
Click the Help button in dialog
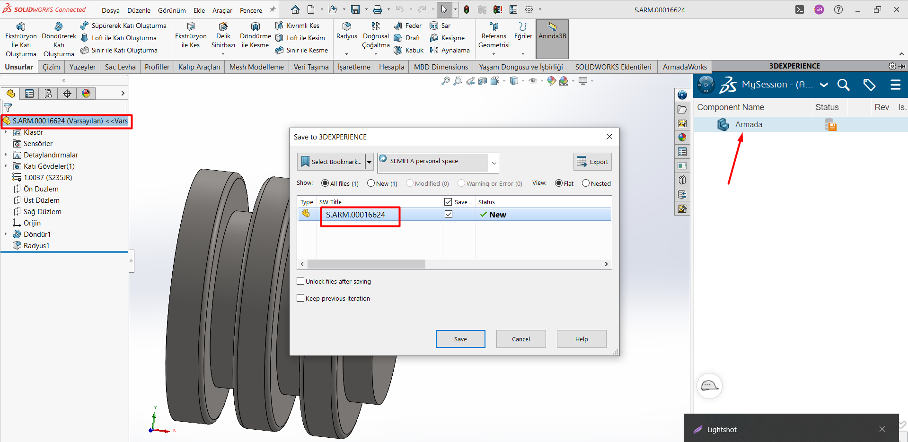pyautogui.click(x=582, y=339)
